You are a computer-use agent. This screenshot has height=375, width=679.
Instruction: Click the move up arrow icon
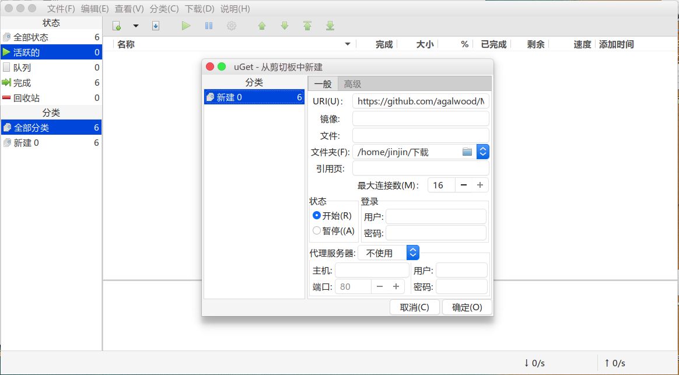click(x=262, y=26)
